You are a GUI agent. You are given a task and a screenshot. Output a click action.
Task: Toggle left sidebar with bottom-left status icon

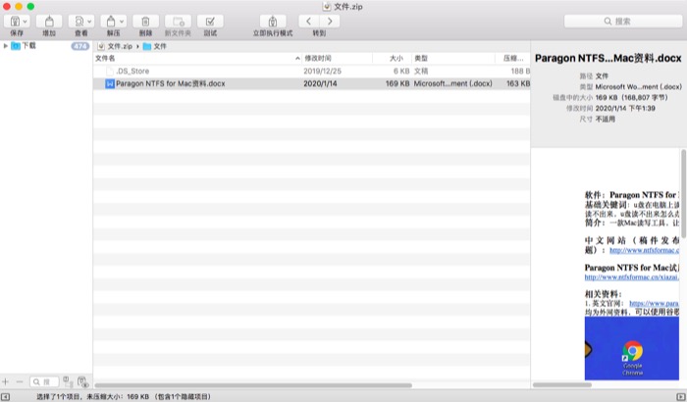[5, 397]
